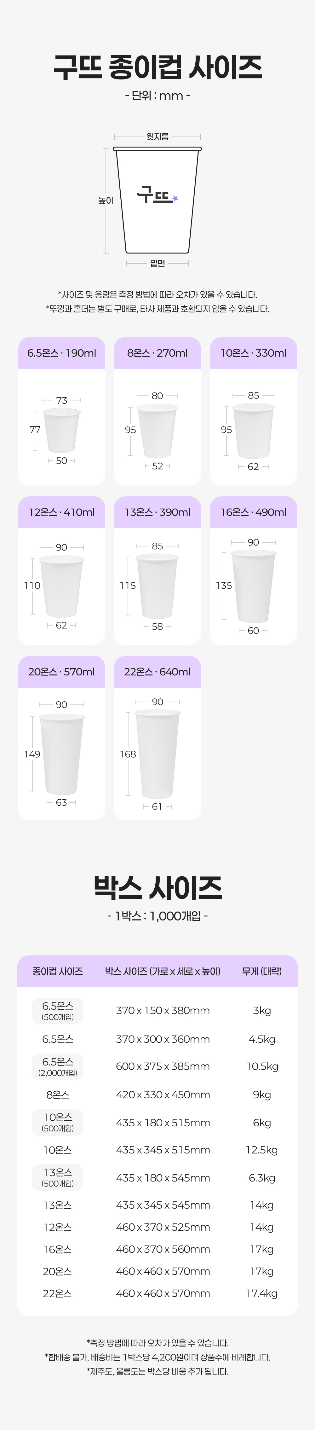
Task: Click the 13온스 (500개입) label badge
Action: coord(58,1177)
